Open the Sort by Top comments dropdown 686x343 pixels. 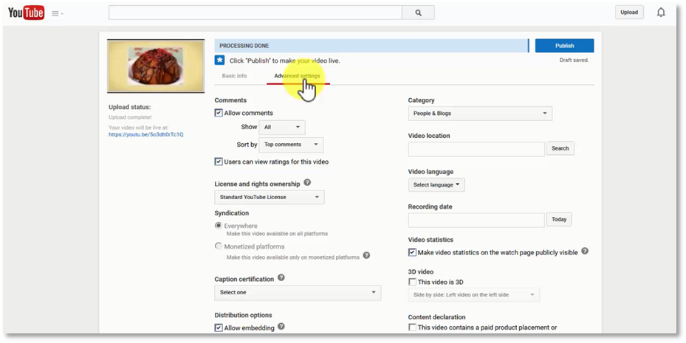(x=291, y=145)
